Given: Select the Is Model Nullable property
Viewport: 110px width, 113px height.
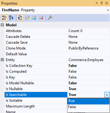Looking at the screenshot, I should [36, 83].
